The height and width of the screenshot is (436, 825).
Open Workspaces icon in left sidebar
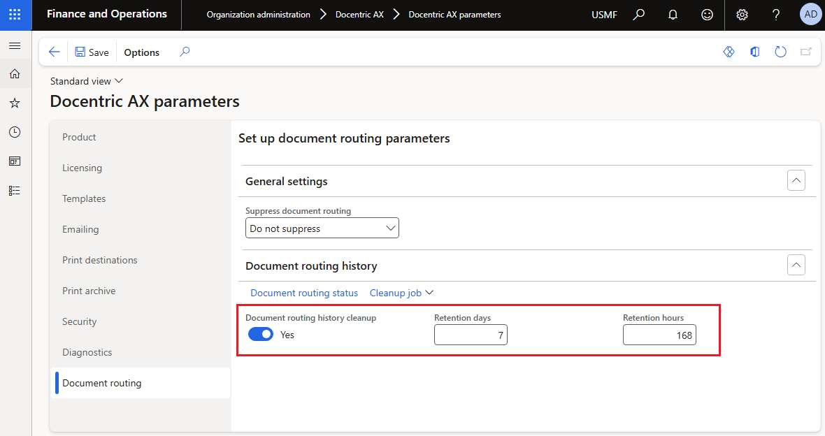coord(15,161)
